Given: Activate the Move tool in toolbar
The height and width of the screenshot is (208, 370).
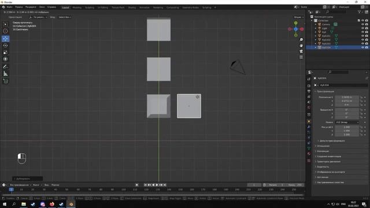Looking at the screenshot, I should 5,39.
